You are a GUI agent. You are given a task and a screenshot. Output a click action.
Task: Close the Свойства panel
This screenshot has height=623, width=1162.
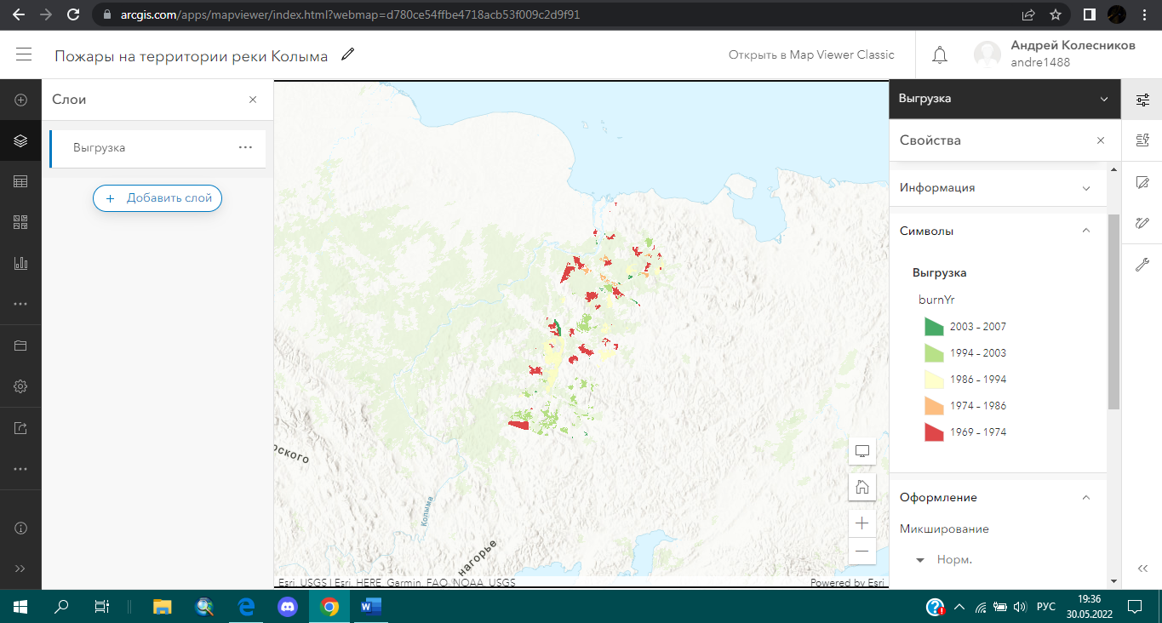[1101, 140]
